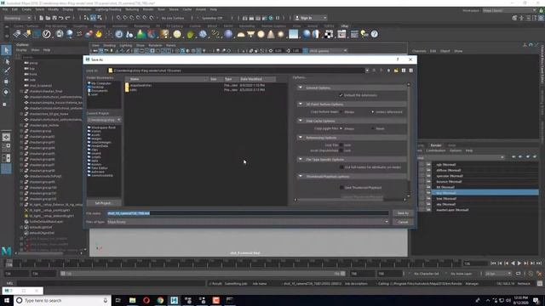Viewport: 545px width, 306px height.
Task: Open the Current Project dropdown
Action: (104, 120)
